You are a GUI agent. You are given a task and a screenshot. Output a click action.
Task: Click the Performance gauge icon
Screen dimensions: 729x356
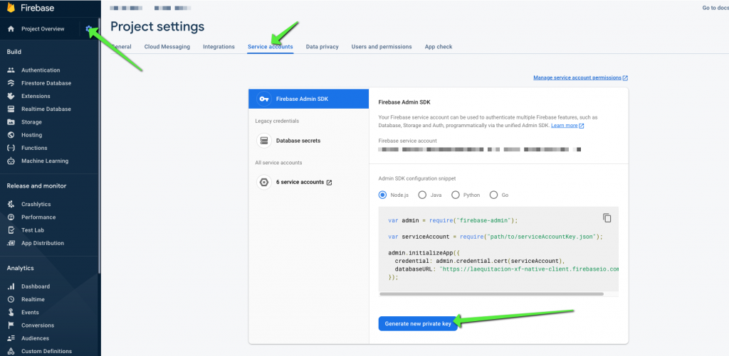point(11,217)
